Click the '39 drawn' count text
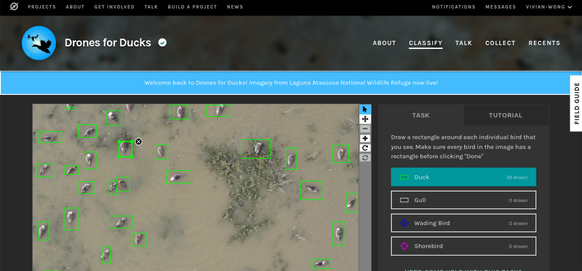Image resolution: width=582 pixels, height=271 pixels. (517, 177)
